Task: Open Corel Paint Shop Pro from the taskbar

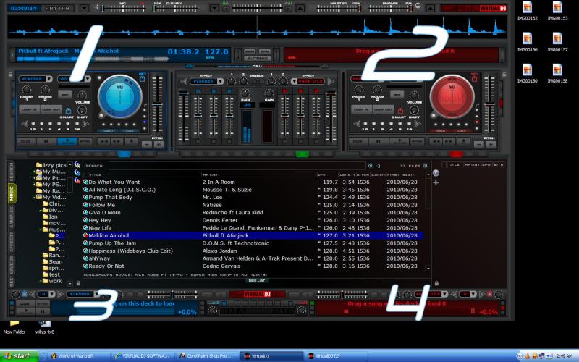Action: [208, 356]
